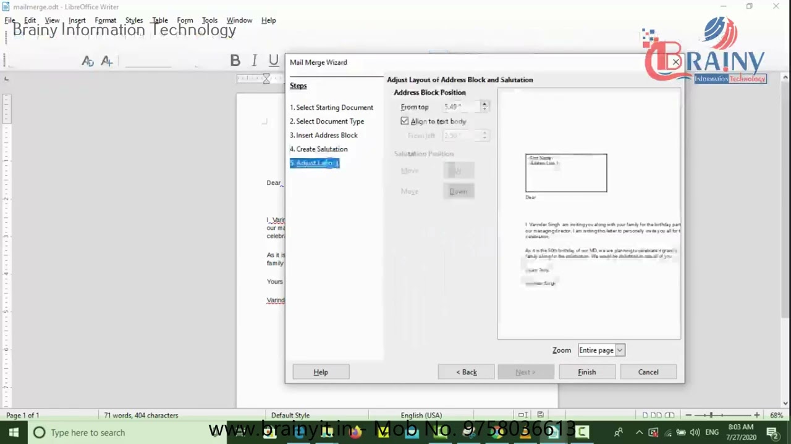Toggle Bold formatting in Writer toolbar
Viewport: 791px width, 444px height.
[x=235, y=60]
